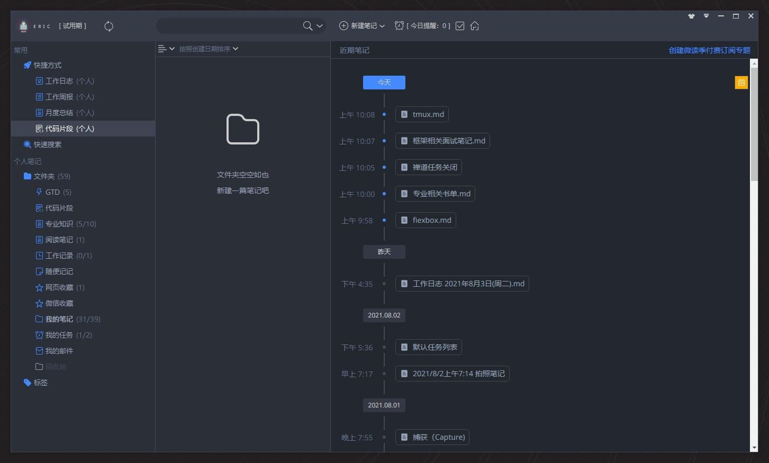The width and height of the screenshot is (769, 463).
Task: Click the search magnifier icon
Action: pos(307,26)
